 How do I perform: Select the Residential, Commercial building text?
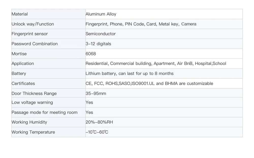click(119, 64)
